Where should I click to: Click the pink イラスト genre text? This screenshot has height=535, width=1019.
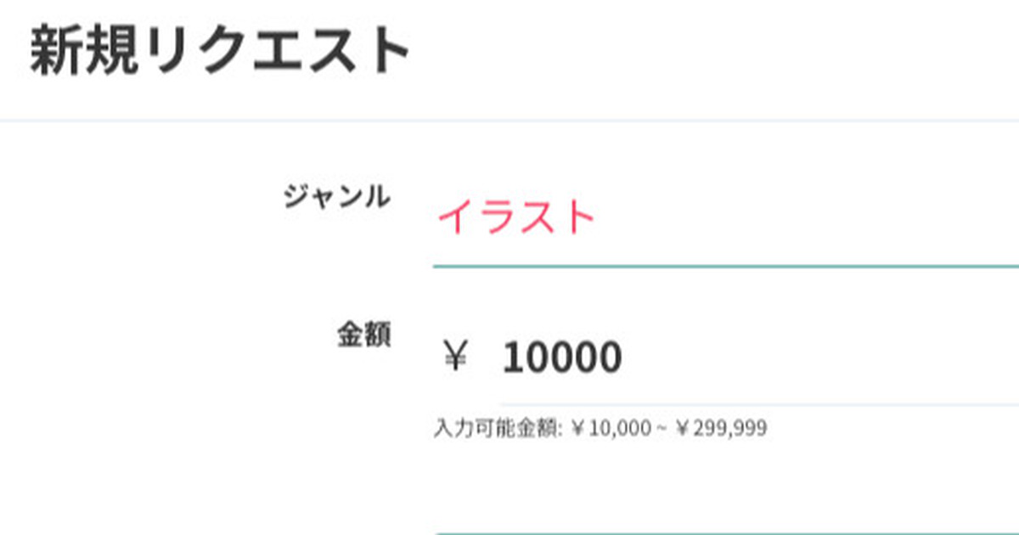pos(516,219)
